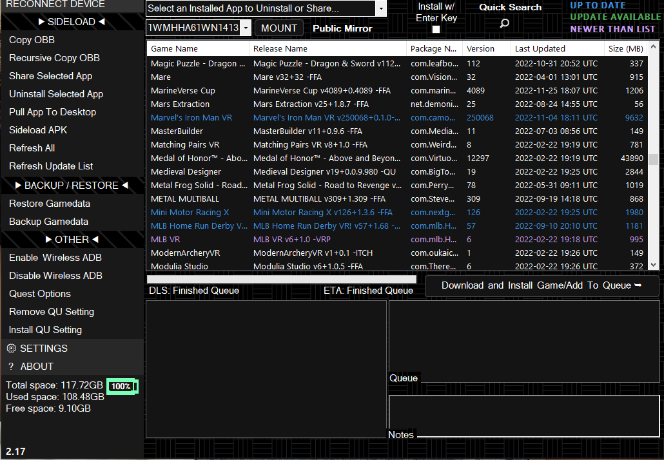This screenshot has width=664, height=460.
Task: Click the Notes text box
Action: 524,416
